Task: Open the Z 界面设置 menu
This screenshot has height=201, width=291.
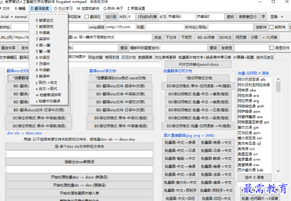Action: coord(136,9)
